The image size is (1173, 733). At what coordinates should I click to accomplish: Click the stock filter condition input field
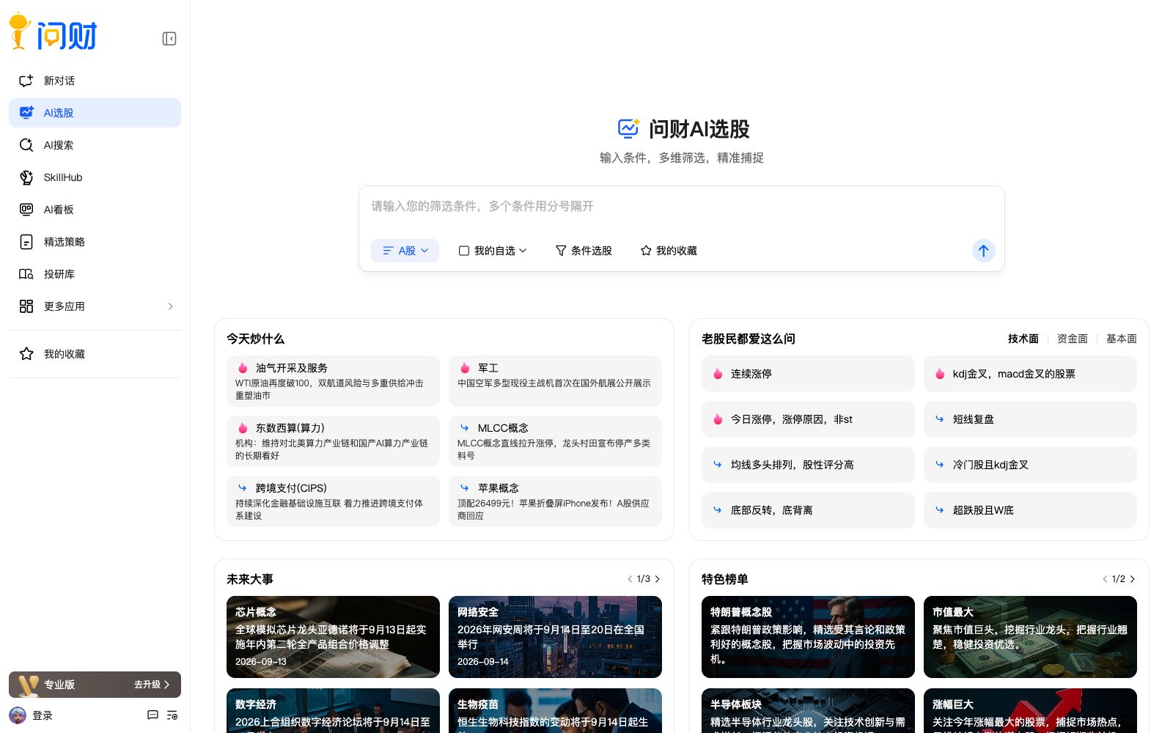tap(681, 207)
